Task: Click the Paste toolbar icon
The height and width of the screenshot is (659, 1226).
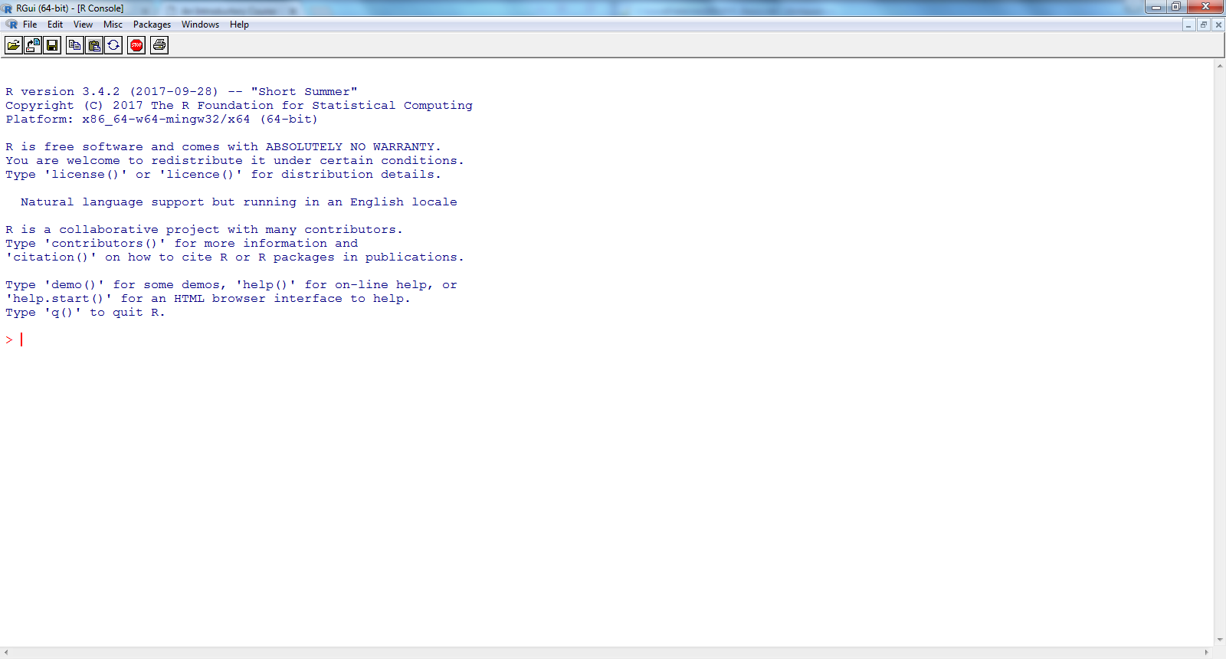Action: [94, 45]
